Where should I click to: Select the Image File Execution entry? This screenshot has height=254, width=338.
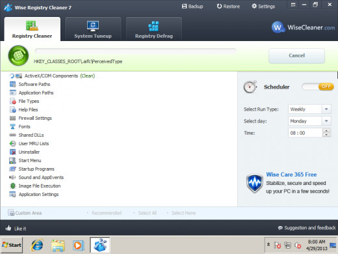(x=40, y=186)
